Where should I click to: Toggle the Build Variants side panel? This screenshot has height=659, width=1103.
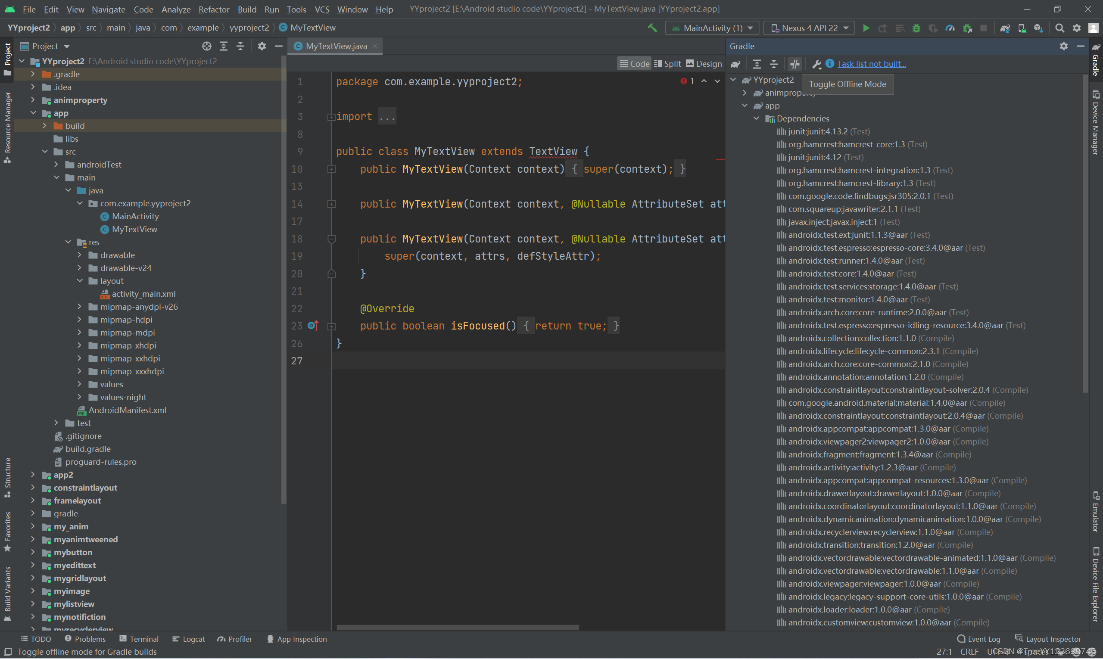(x=8, y=593)
